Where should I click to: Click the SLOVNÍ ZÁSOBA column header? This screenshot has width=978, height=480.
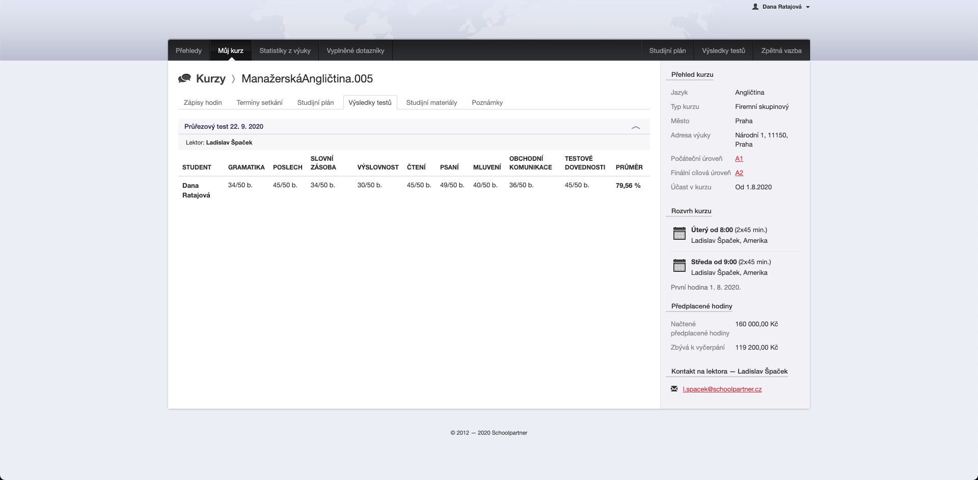(x=323, y=163)
